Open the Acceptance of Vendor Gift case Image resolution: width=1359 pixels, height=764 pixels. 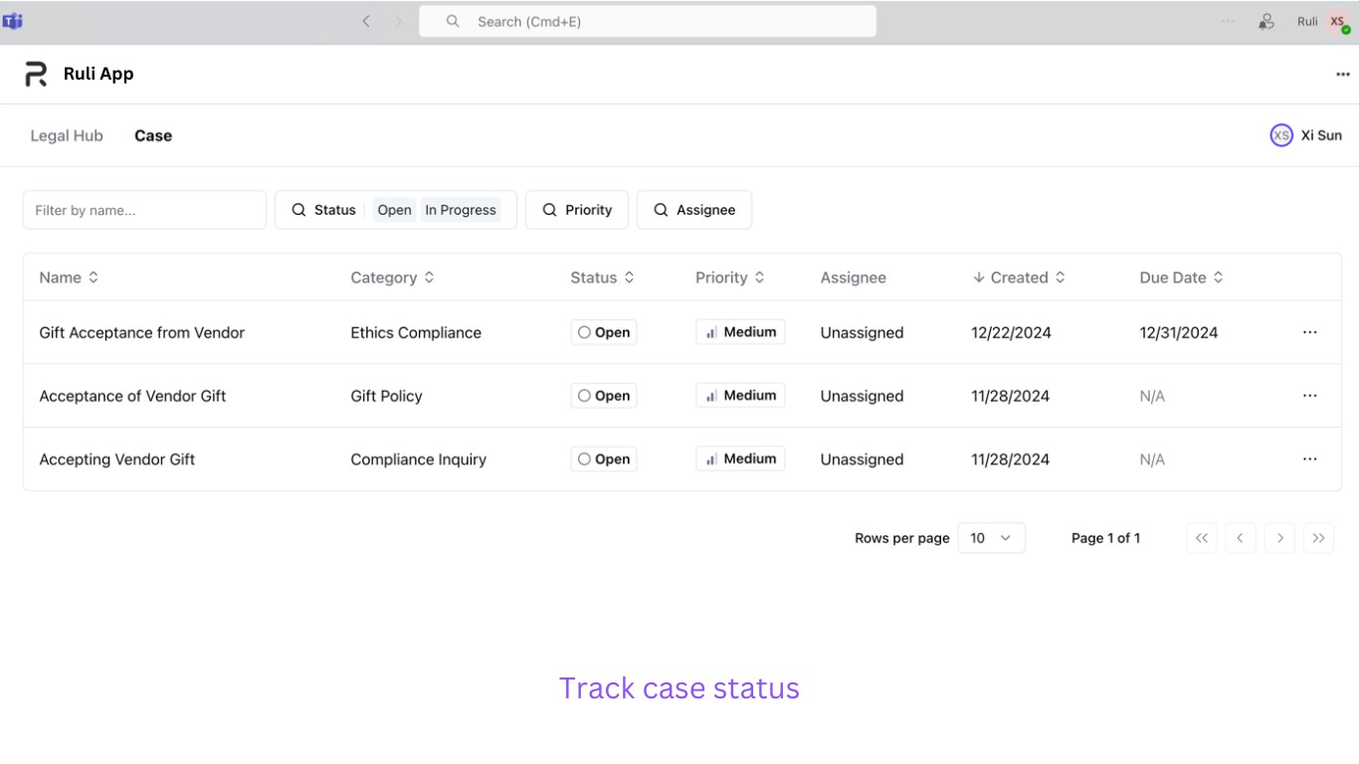(132, 396)
